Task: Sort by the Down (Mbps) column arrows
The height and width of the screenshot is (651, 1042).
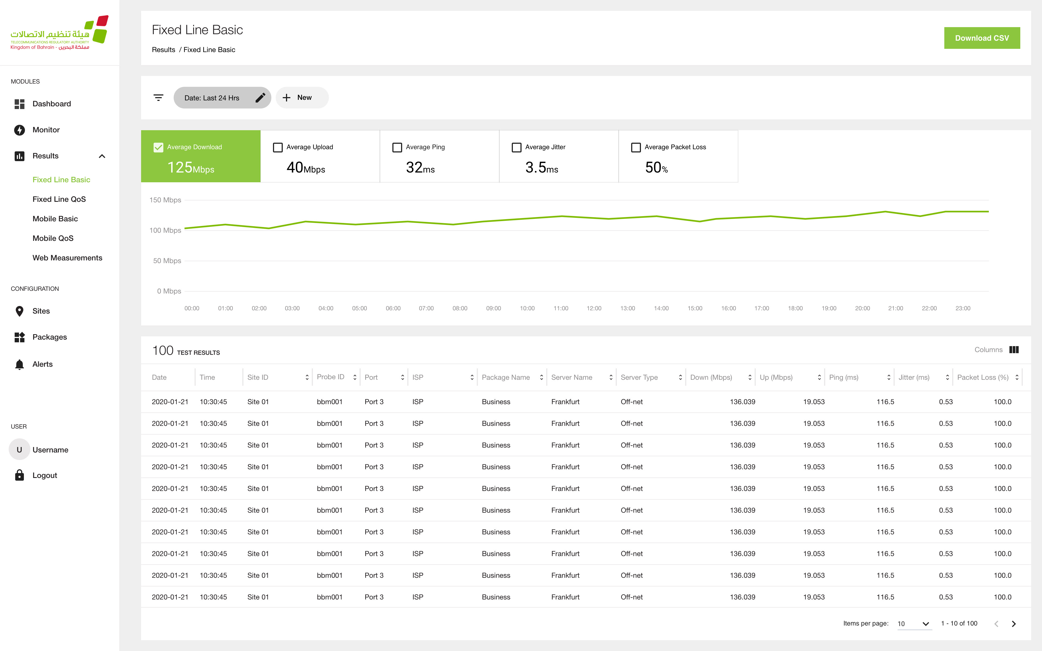Action: coord(750,377)
